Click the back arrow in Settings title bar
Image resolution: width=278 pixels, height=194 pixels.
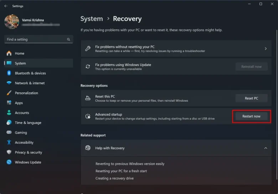[x=6, y=6]
